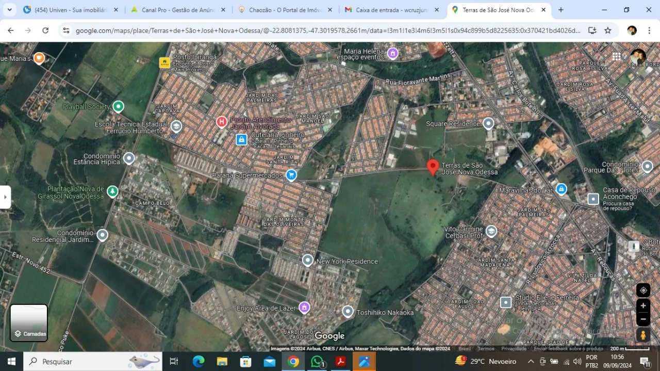Expand the collapsed side panel

pyautogui.click(x=5, y=197)
